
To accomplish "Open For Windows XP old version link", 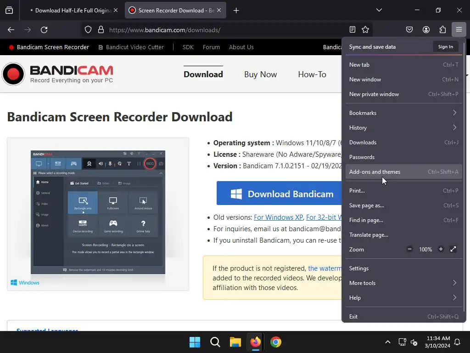I will [x=278, y=217].
